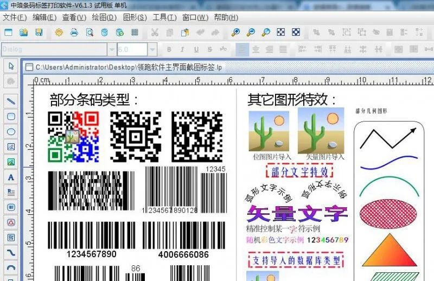Select the orange gradient triangle shape
The image size is (434, 281).
tap(389, 250)
